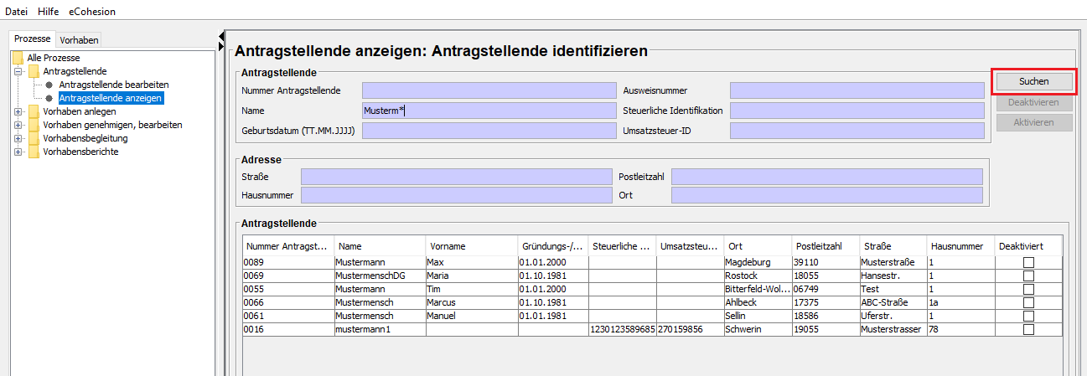
Task: Focus the Ort input field
Action: (x=827, y=195)
